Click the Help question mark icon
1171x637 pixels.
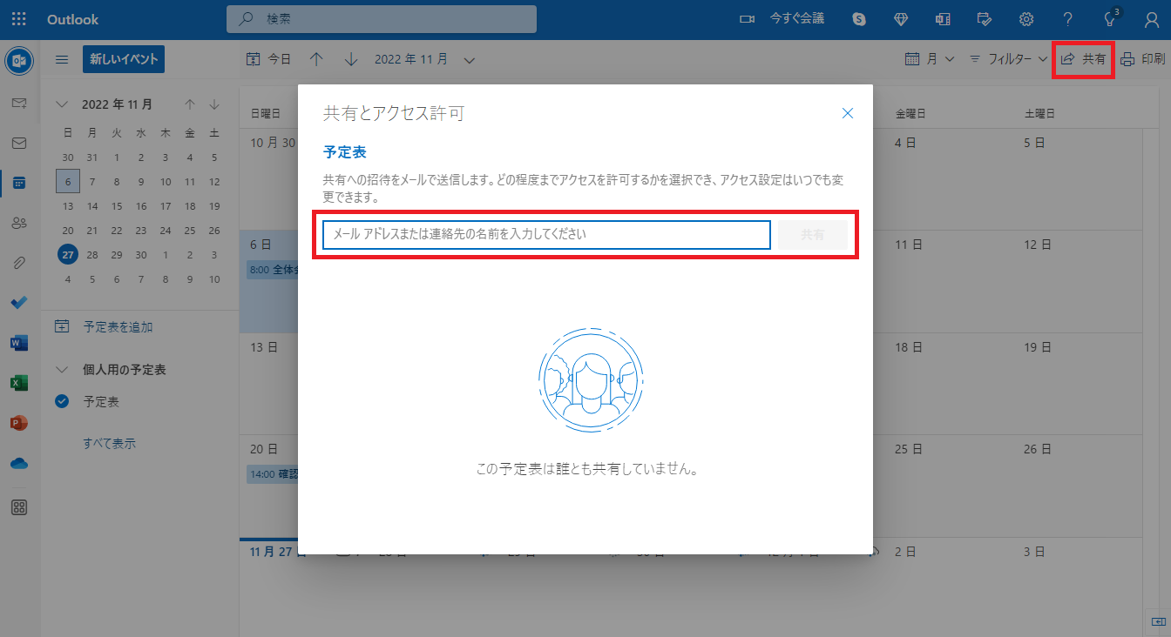coord(1068,19)
